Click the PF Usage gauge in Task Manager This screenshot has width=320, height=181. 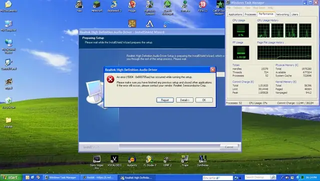pyautogui.click(x=241, y=53)
